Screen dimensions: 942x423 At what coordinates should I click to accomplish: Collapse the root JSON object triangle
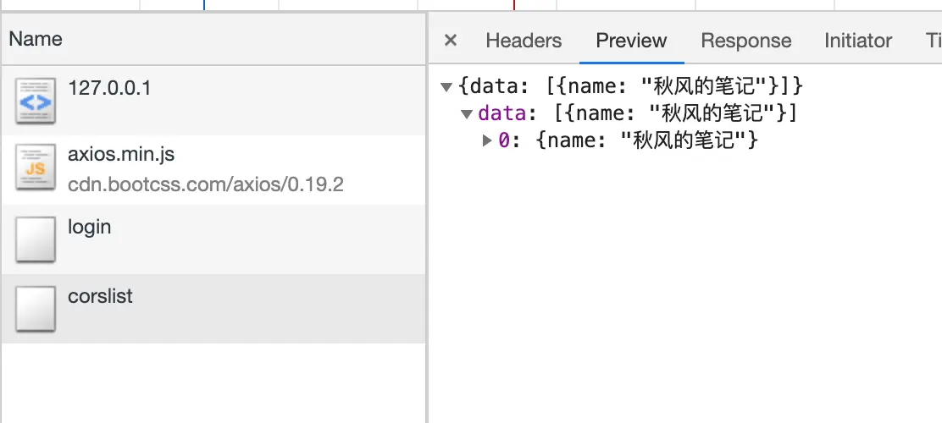446,88
